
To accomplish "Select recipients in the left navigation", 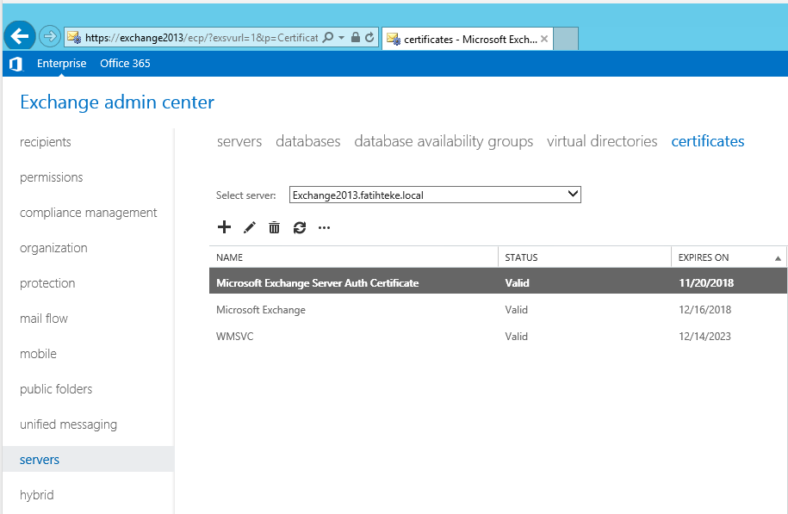I will (46, 142).
